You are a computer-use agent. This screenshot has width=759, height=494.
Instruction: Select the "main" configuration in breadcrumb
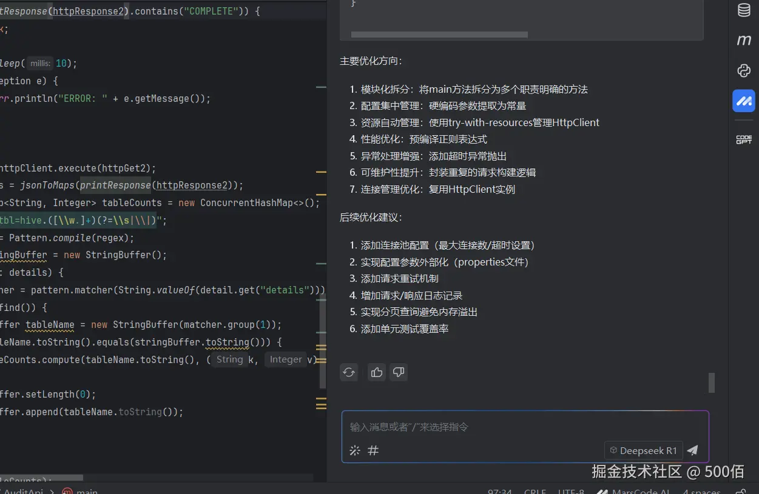click(x=79, y=491)
